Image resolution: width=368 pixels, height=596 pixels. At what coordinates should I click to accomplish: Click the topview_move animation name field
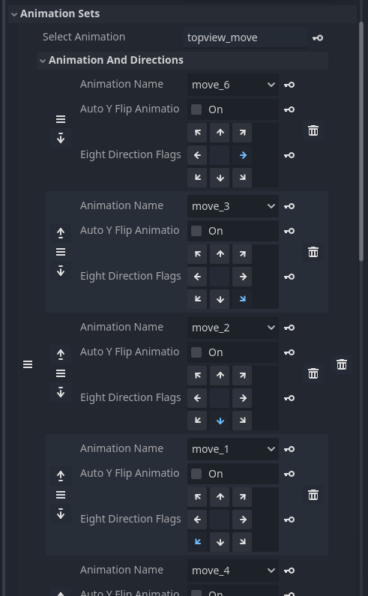click(245, 37)
